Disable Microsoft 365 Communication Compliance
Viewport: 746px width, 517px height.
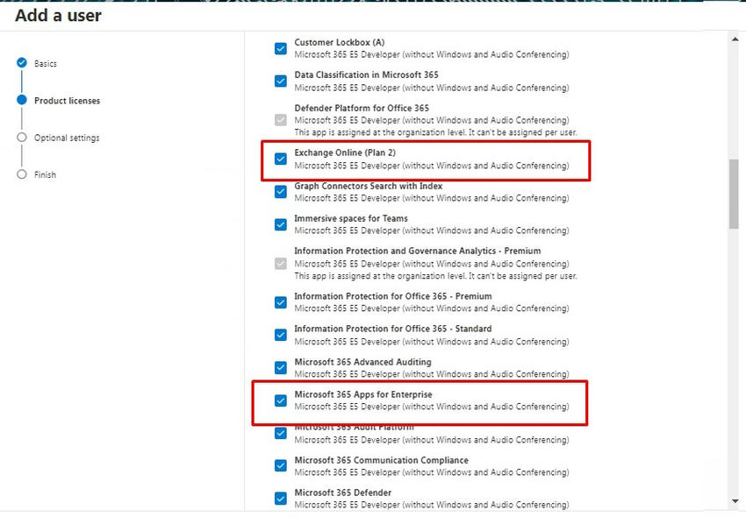coord(280,465)
